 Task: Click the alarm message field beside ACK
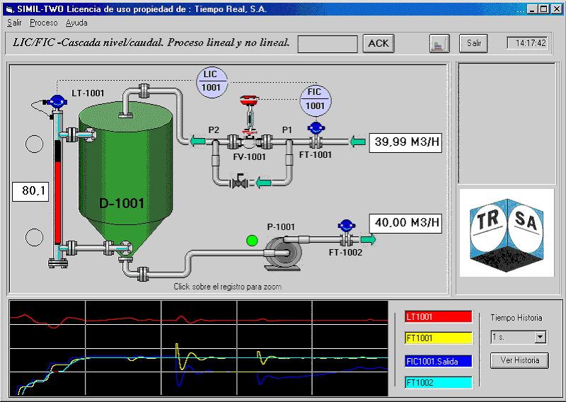tap(328, 44)
